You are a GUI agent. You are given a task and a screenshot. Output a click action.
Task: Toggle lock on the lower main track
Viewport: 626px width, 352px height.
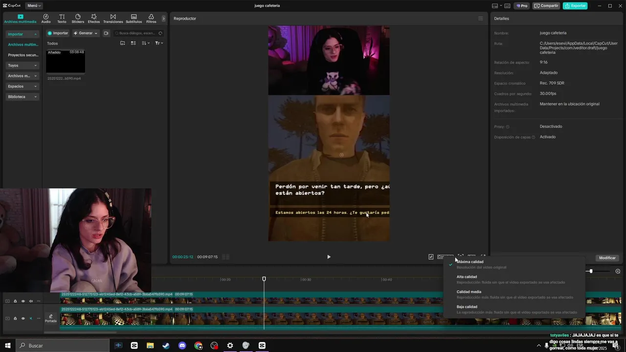(15, 318)
